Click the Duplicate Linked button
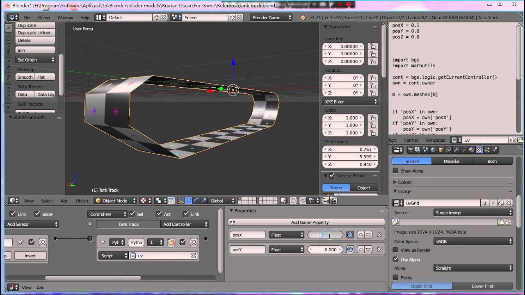This screenshot has height=295, width=525. tap(35, 33)
